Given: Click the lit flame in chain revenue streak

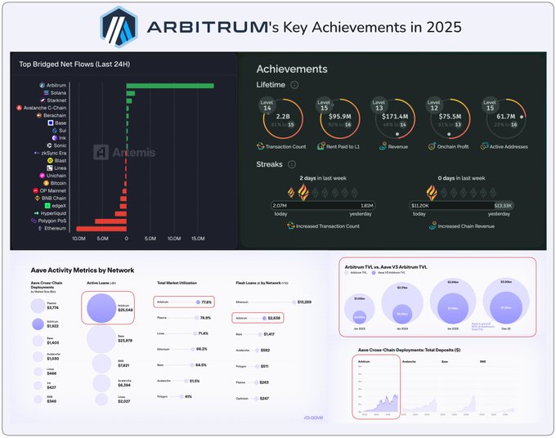Looking at the screenshot, I should (432, 192).
